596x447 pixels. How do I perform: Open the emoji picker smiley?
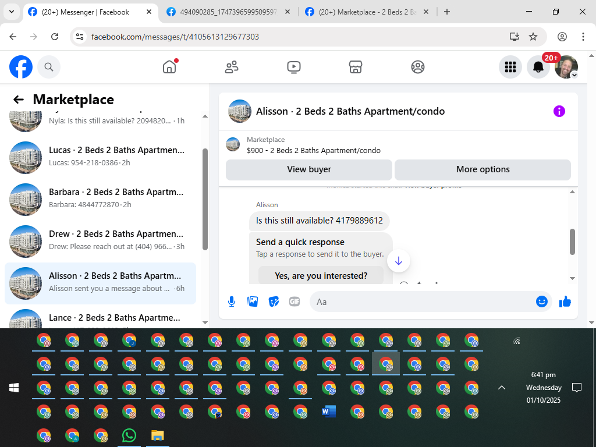tap(542, 302)
